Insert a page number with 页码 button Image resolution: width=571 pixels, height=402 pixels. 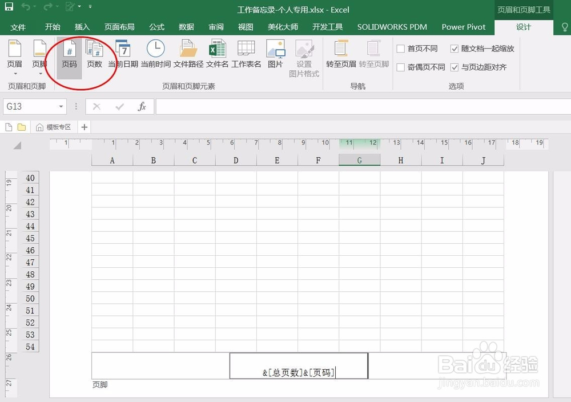pyautogui.click(x=69, y=54)
